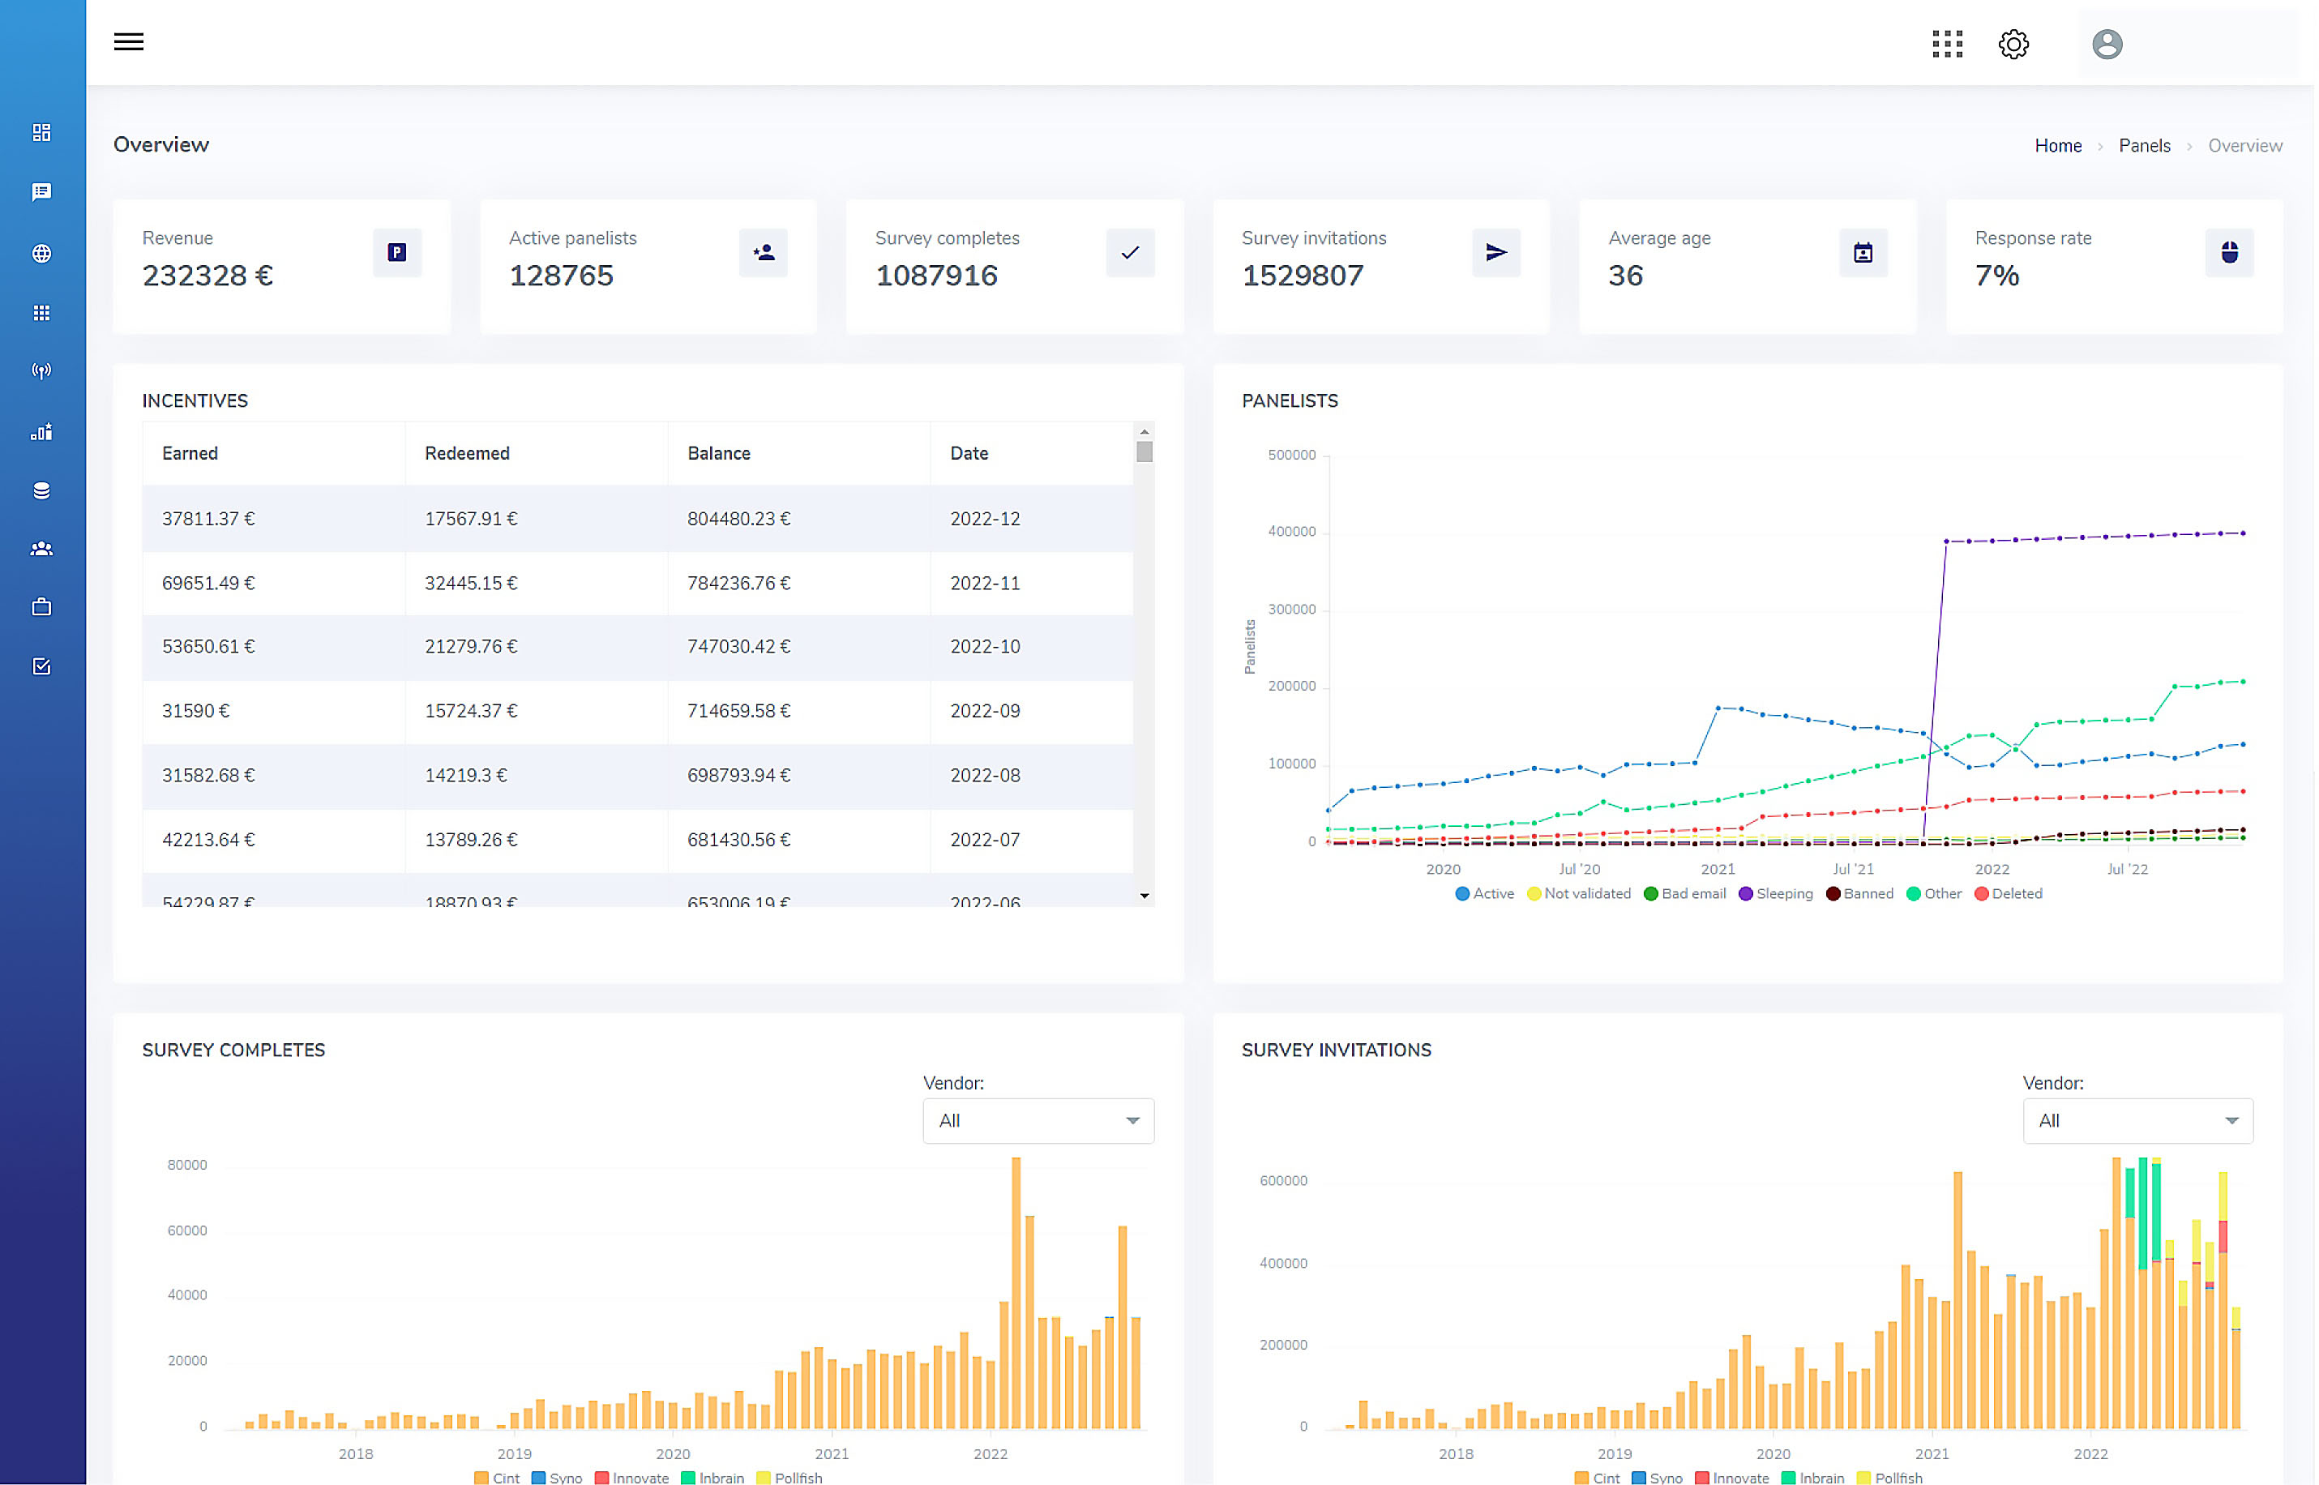Click Revenue card icon
The width and height of the screenshot is (2319, 1485).
pyautogui.click(x=397, y=253)
